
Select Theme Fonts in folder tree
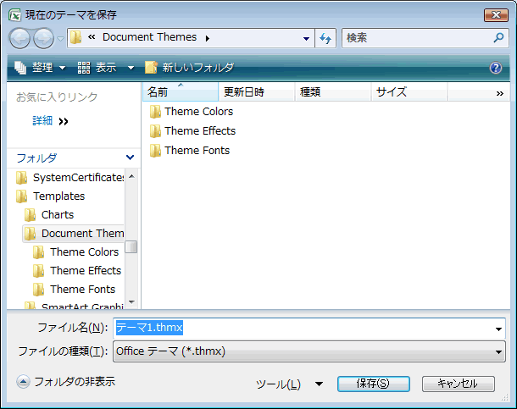point(75,289)
